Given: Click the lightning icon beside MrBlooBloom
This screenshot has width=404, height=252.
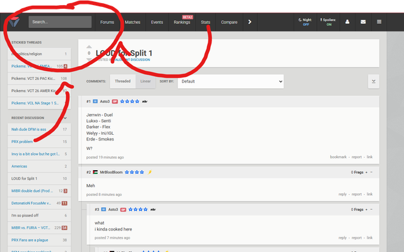Looking at the screenshot, I should click(x=150, y=172).
